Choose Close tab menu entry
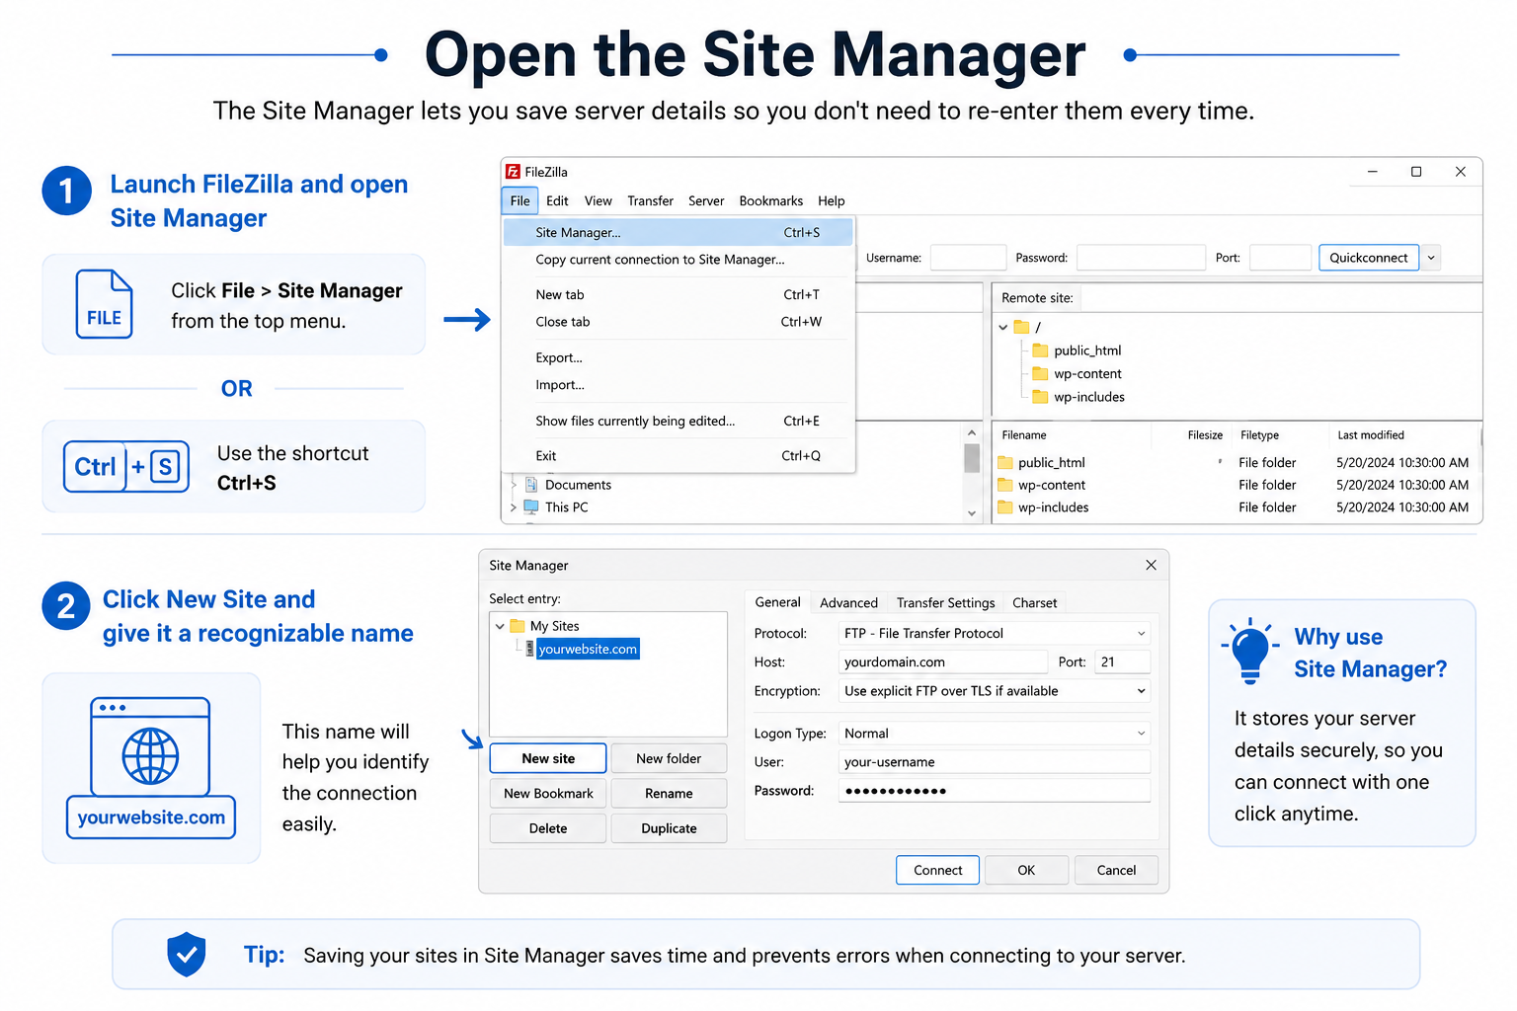Viewport: 1517px width, 1011px height. 678,322
